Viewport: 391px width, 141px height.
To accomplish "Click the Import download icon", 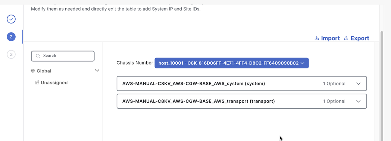I will [317, 38].
